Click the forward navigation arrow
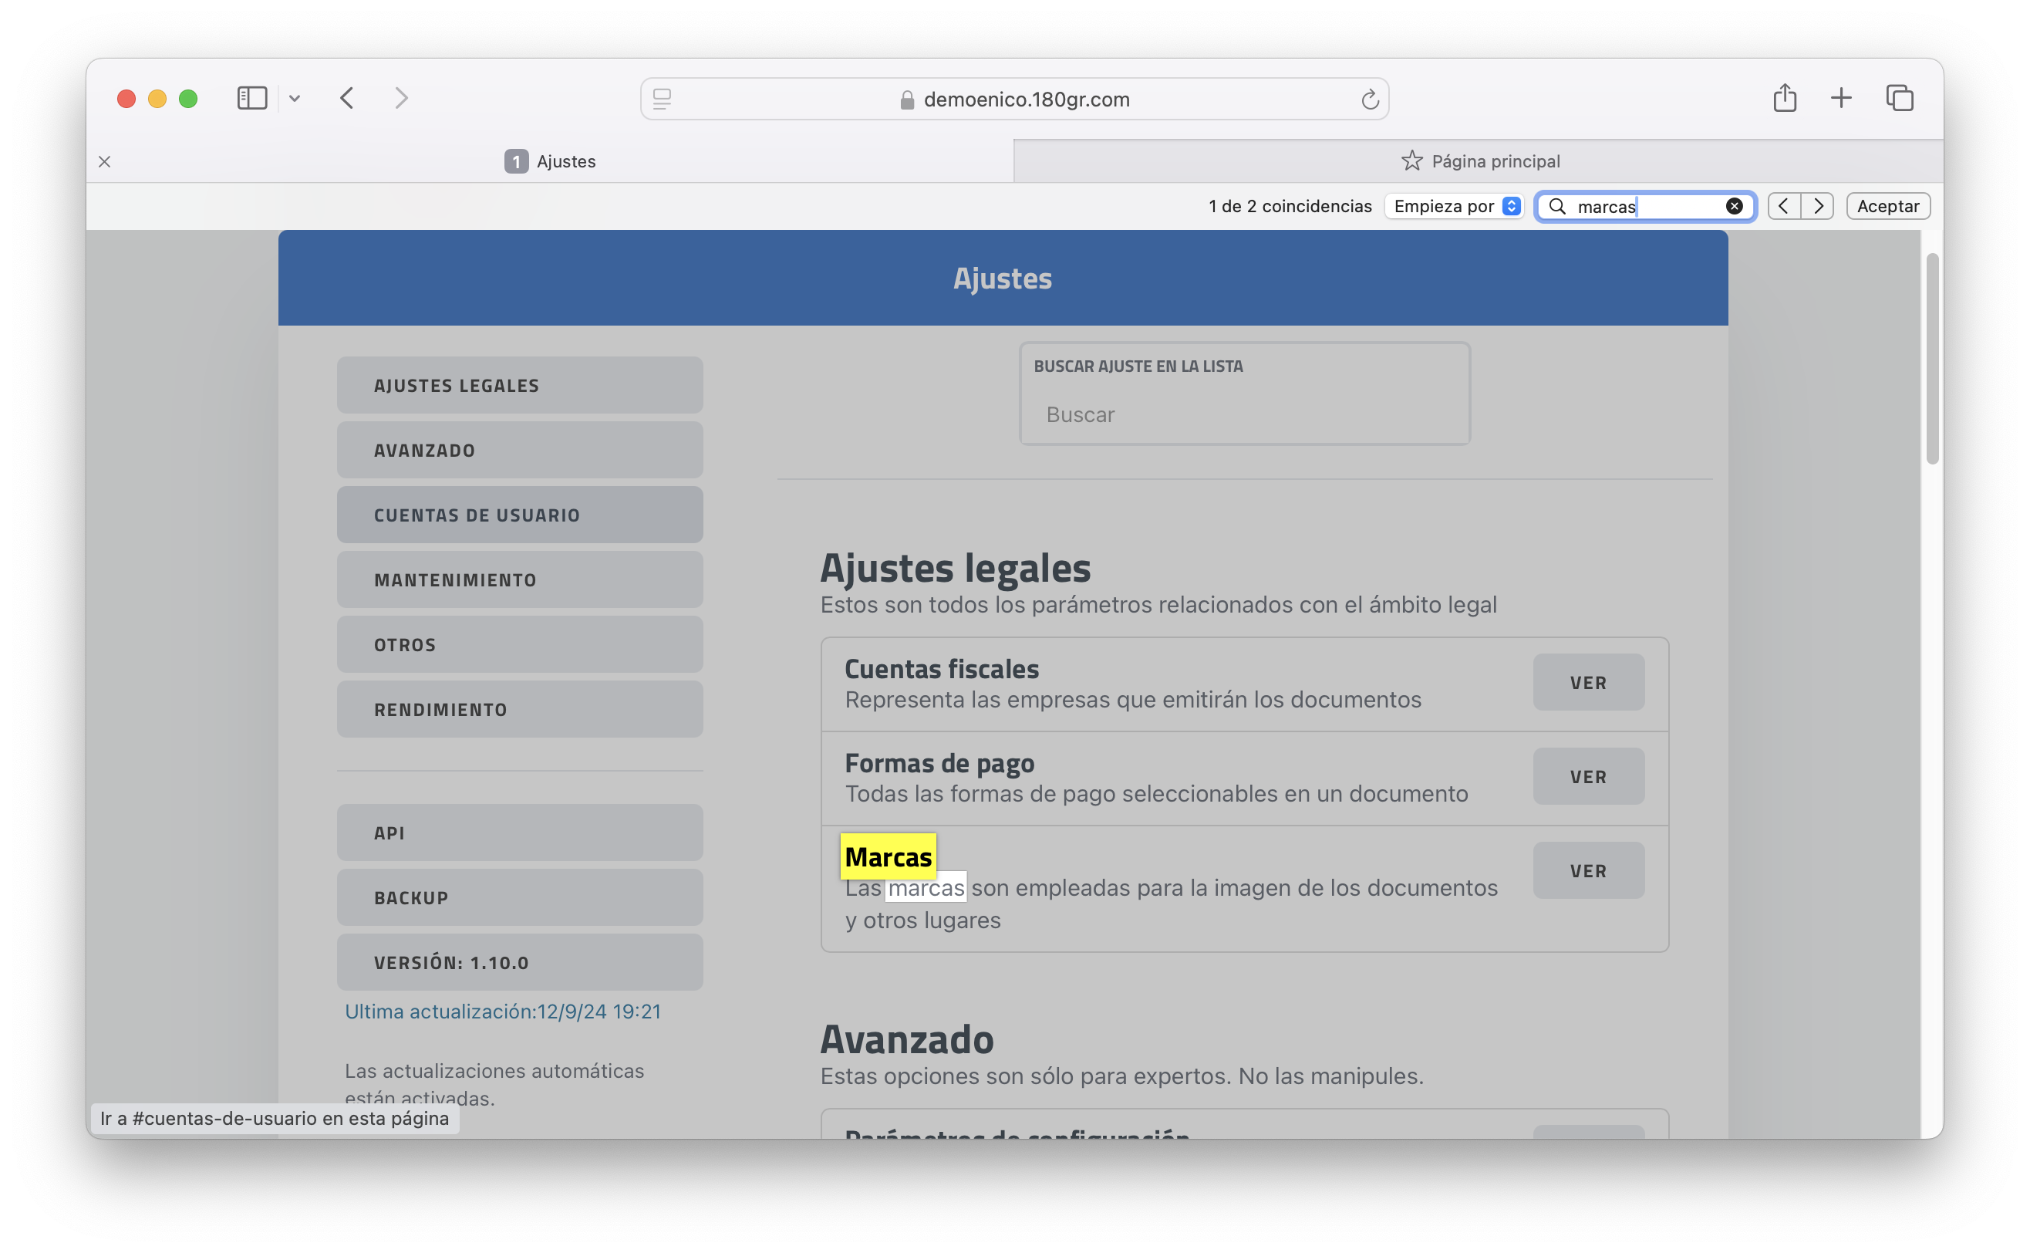 [x=402, y=99]
